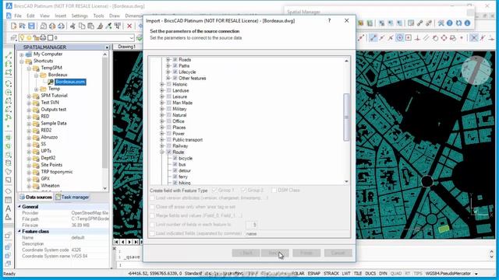Uncheck the Paths checkbox
Screen dimensions: 499x280
pos(175,65)
